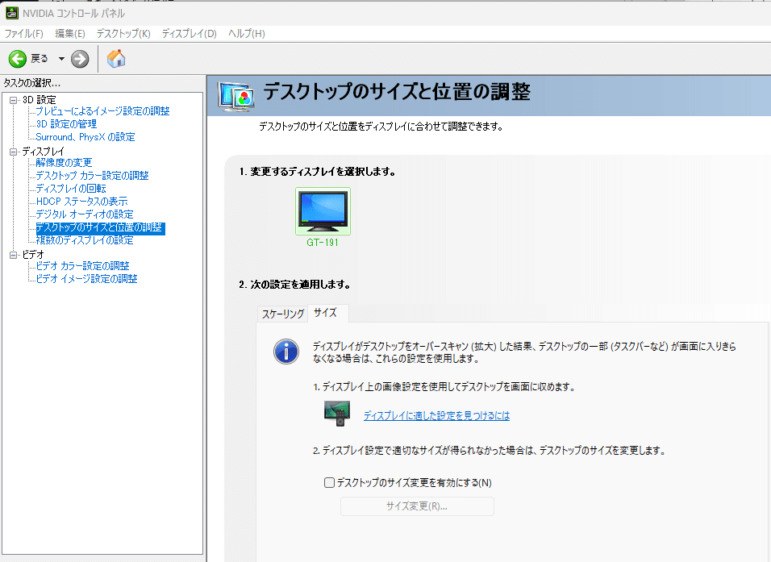This screenshot has height=562, width=771.
Task: Open the デスクトップ(K) menu
Action: (123, 33)
